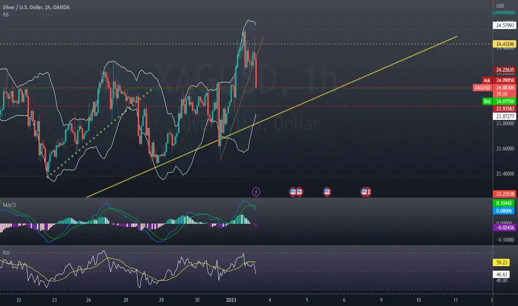Image resolution: width=518 pixels, height=306 pixels.
Task: Click the purple lightning event icon
Action: pos(256,191)
